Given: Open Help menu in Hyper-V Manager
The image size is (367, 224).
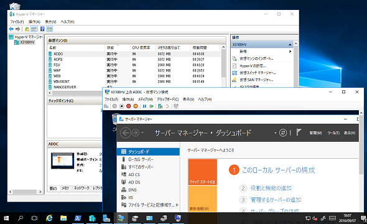Looking at the screenshot, I should (67, 22).
